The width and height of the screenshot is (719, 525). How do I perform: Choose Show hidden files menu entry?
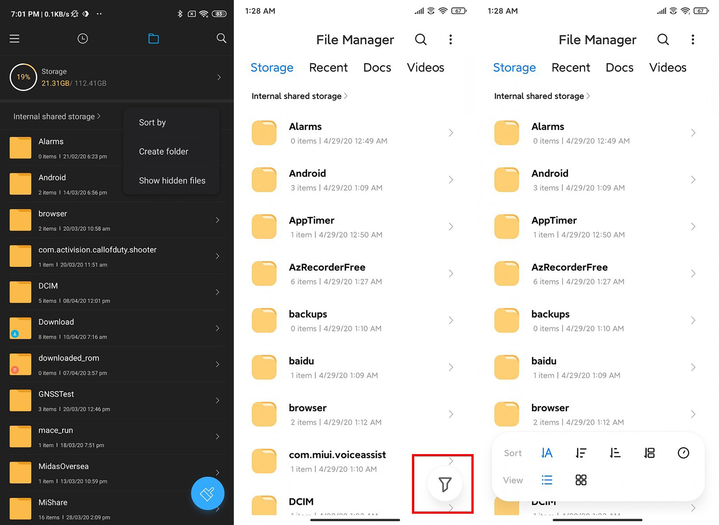172,181
